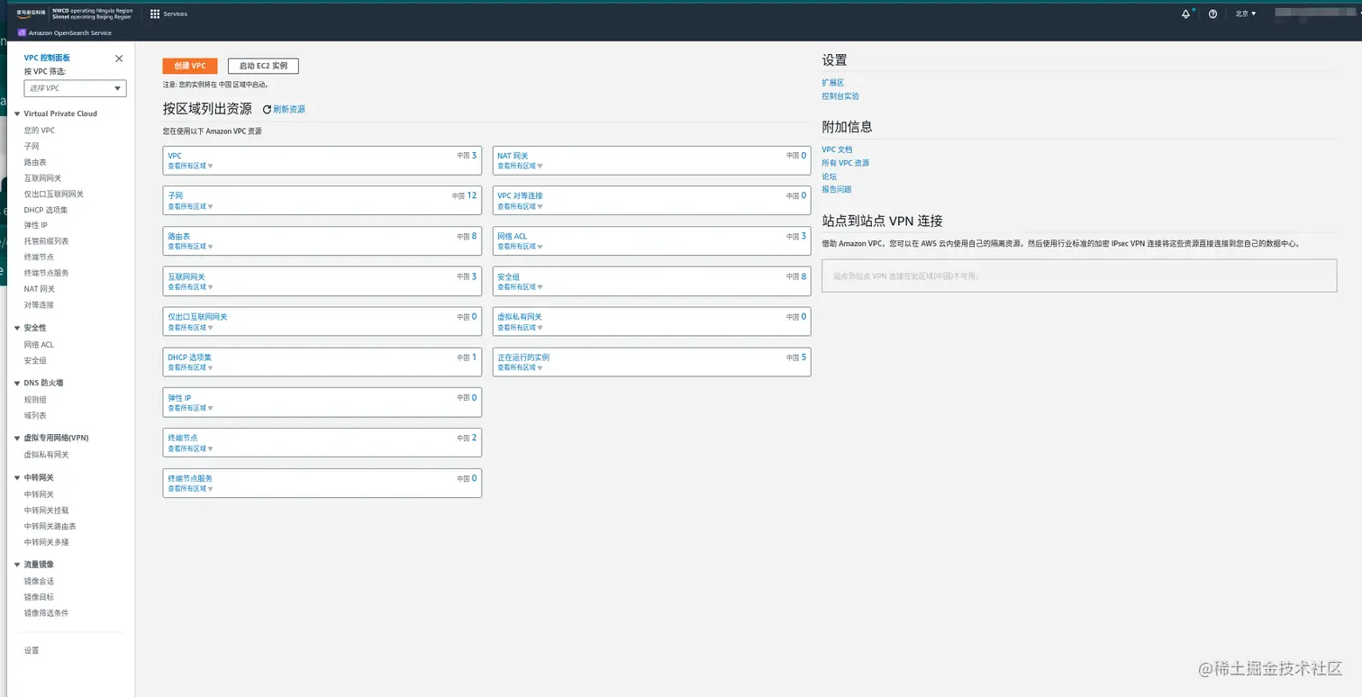Select 镜像目标 in the sidebar
Image resolution: width=1362 pixels, height=697 pixels.
[39, 597]
